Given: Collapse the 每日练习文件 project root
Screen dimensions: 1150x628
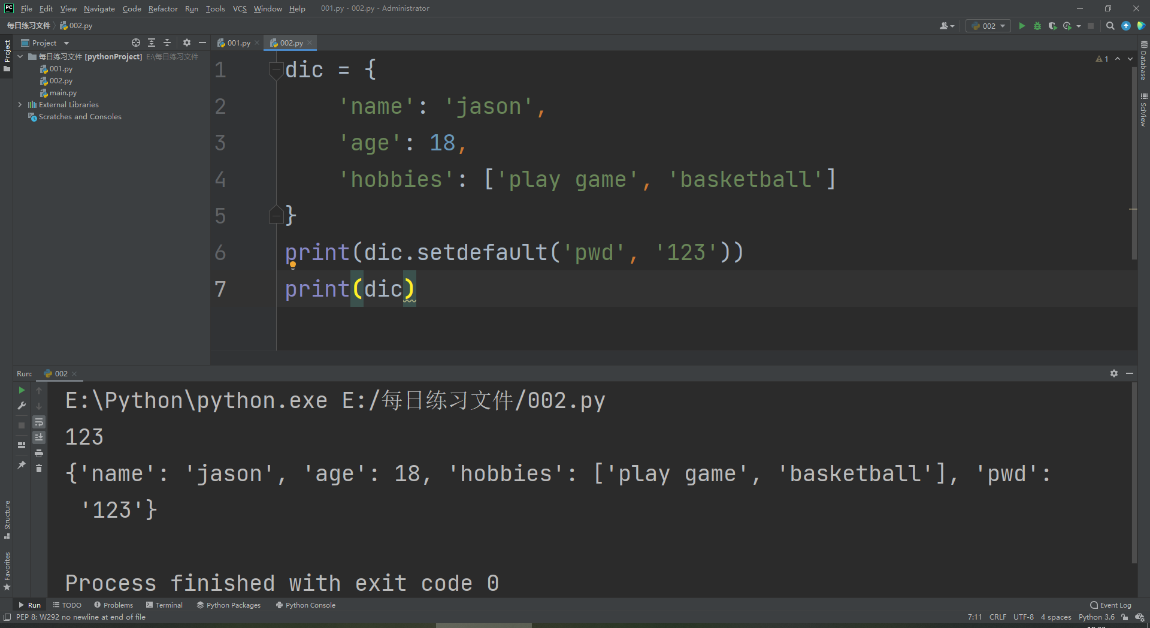Looking at the screenshot, I should pyautogui.click(x=20, y=56).
